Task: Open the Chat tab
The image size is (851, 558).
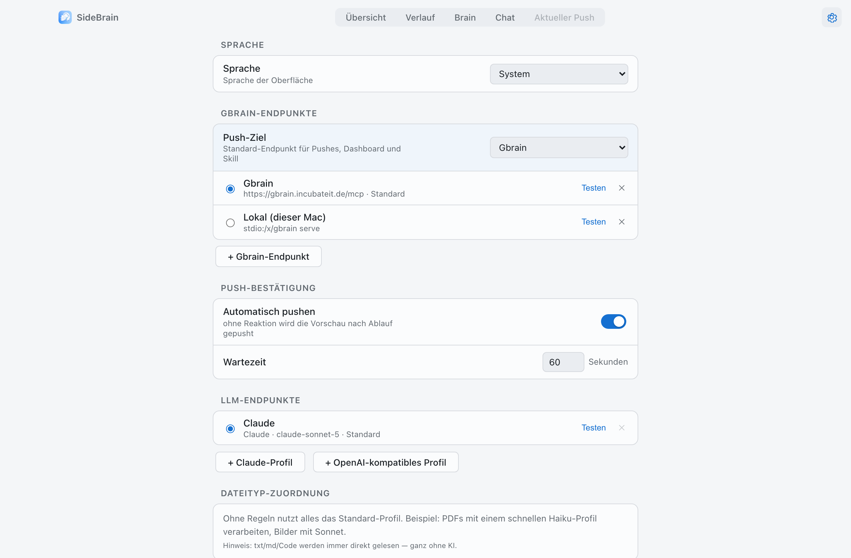Action: [x=505, y=18]
